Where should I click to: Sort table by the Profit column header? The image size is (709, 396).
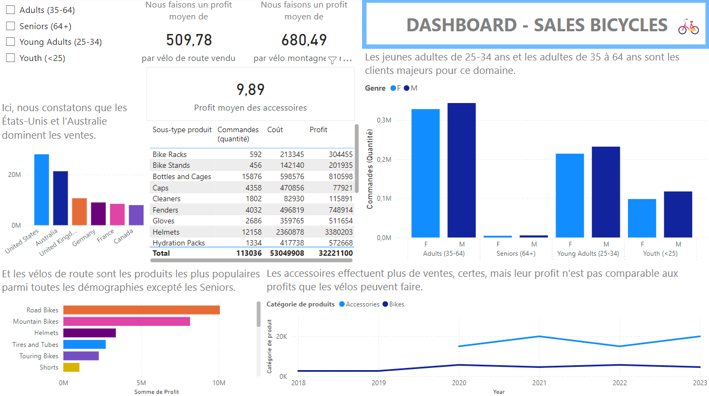click(318, 130)
